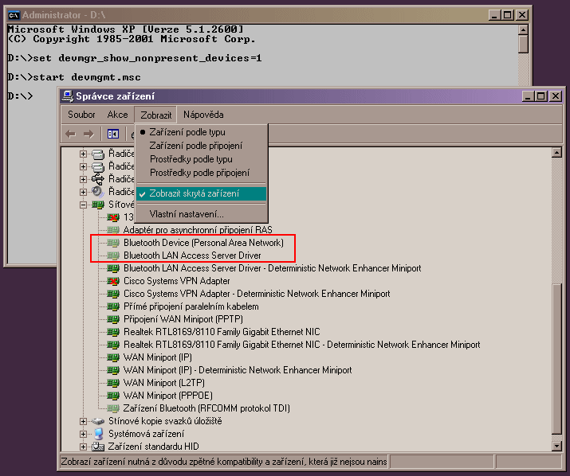Viewport: 570px width, 476px height.
Task: Select Realtek NIC - Deterministic Network Enhancer Miniport
Action: (x=301, y=345)
